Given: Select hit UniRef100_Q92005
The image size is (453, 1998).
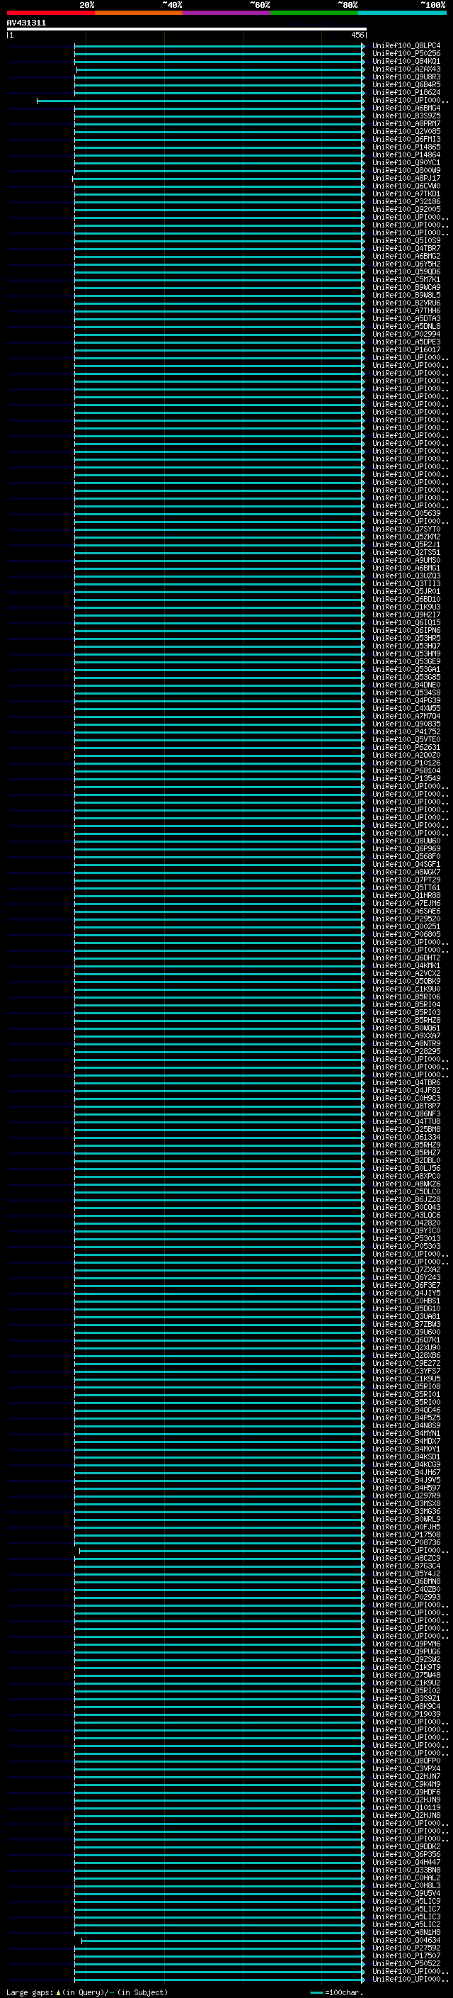Looking at the screenshot, I should tap(406, 209).
